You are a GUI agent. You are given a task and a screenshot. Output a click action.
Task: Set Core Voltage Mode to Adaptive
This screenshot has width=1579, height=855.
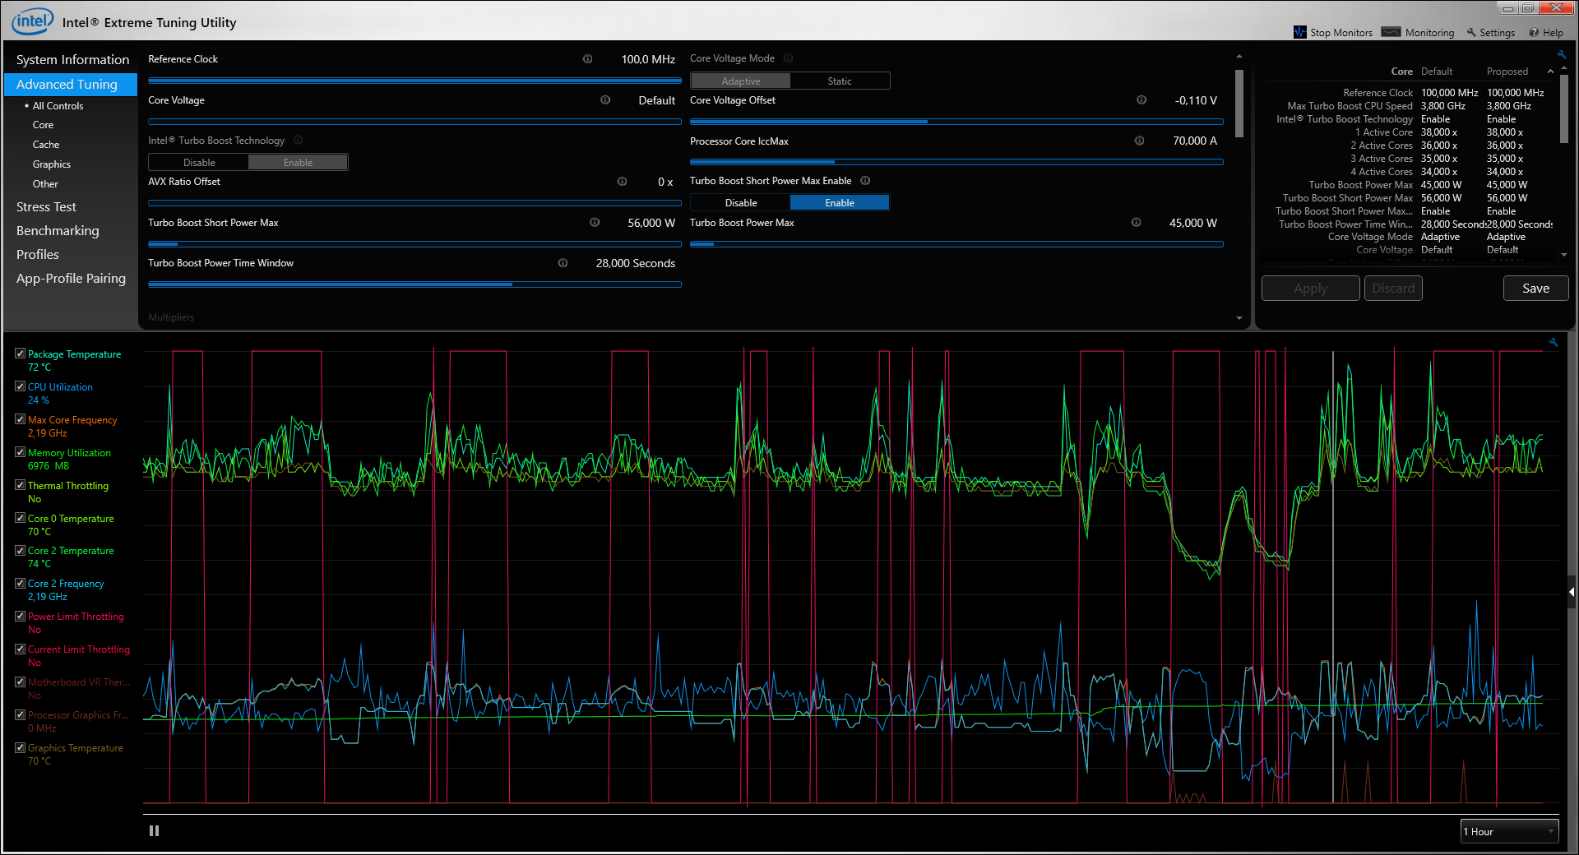[740, 81]
